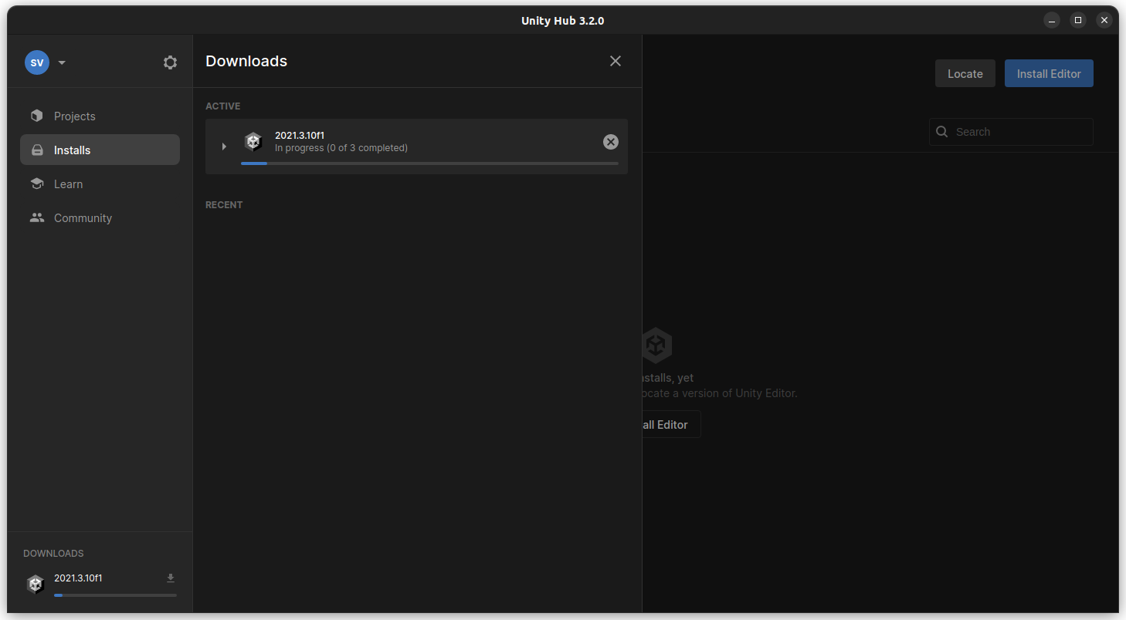Image resolution: width=1126 pixels, height=620 pixels.
Task: Click the RECENT section label
Action: (x=224, y=205)
